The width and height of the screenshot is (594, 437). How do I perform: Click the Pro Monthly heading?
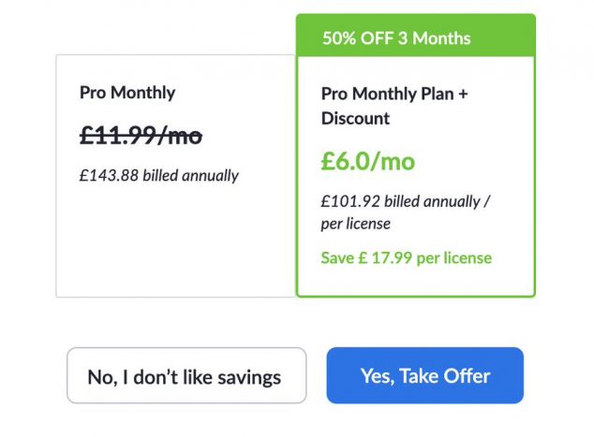pyautogui.click(x=127, y=93)
